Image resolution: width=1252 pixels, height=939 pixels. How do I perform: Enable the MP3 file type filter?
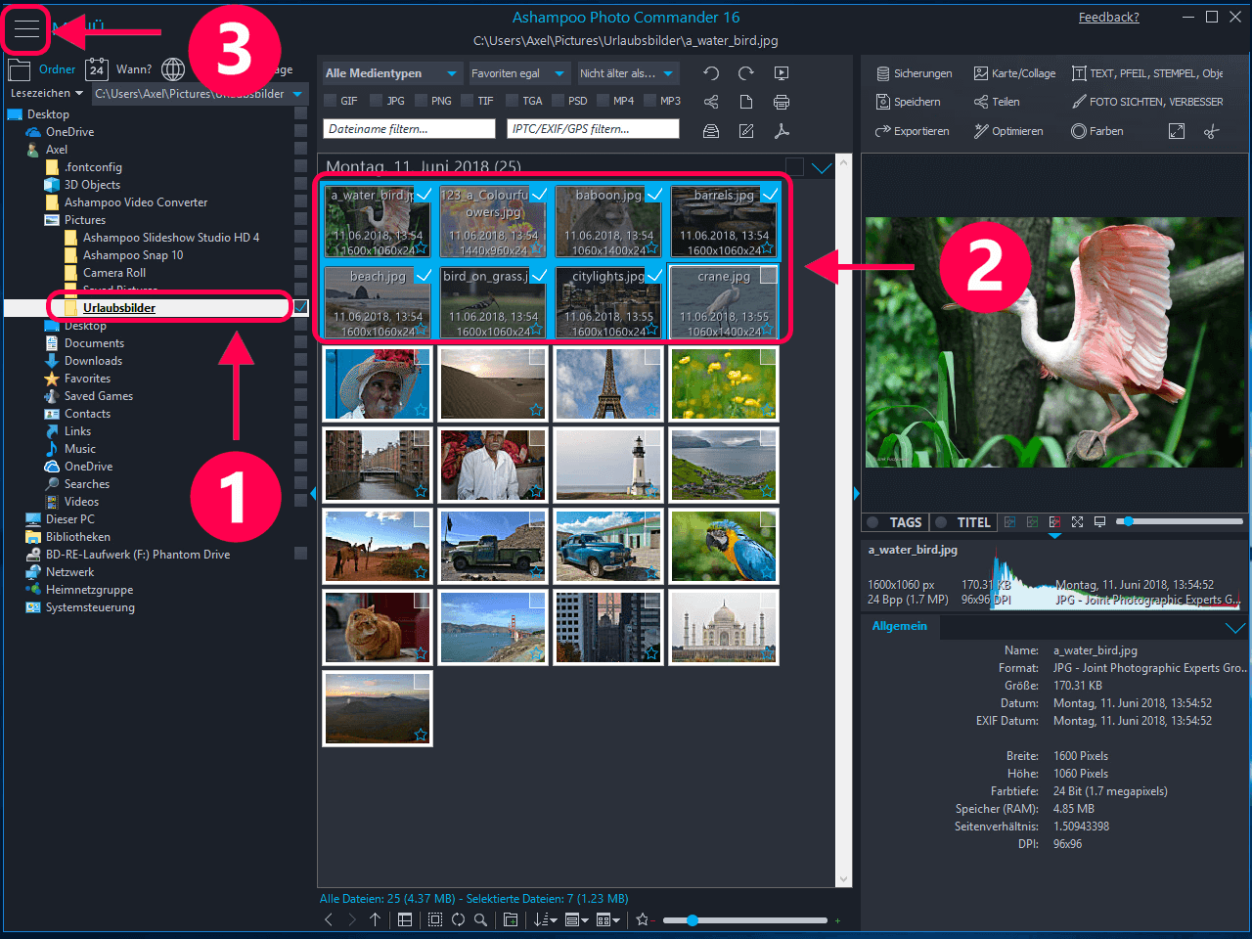tap(649, 101)
